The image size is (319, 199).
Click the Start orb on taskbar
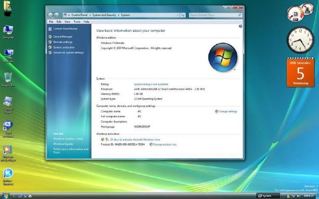pos(5,196)
